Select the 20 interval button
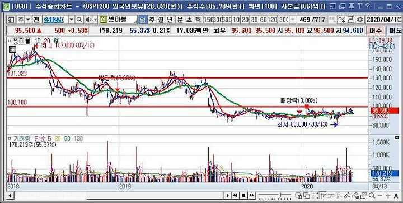Screen dimensions: 403x203 point(245,20)
